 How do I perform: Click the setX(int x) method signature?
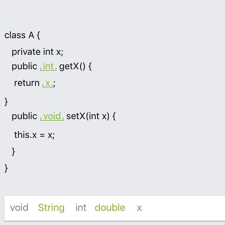(x=88, y=116)
